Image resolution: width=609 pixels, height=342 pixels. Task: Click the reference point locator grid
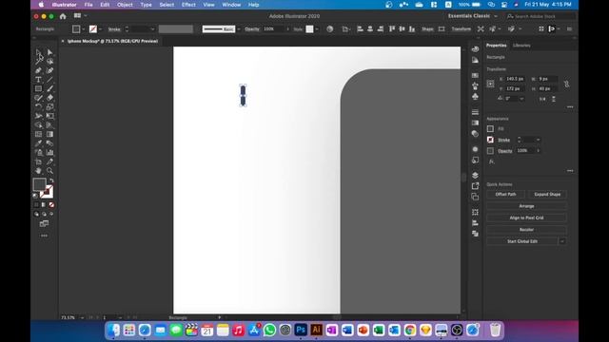coord(491,84)
